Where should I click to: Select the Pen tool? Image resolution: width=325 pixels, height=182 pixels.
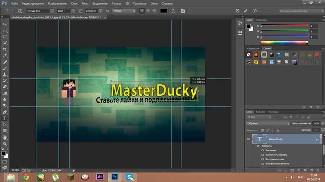tap(5, 112)
